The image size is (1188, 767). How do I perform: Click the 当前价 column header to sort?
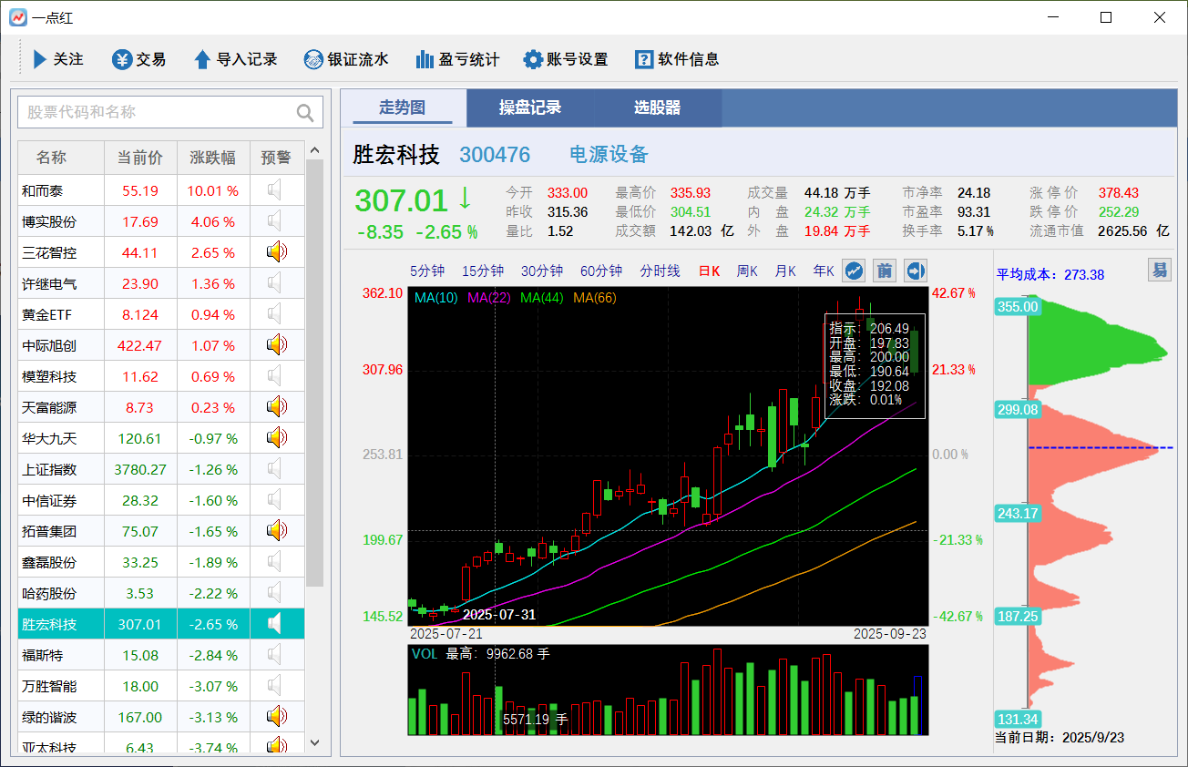pyautogui.click(x=140, y=158)
